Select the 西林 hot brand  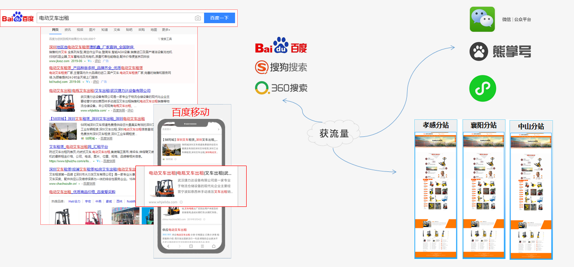click(119, 201)
